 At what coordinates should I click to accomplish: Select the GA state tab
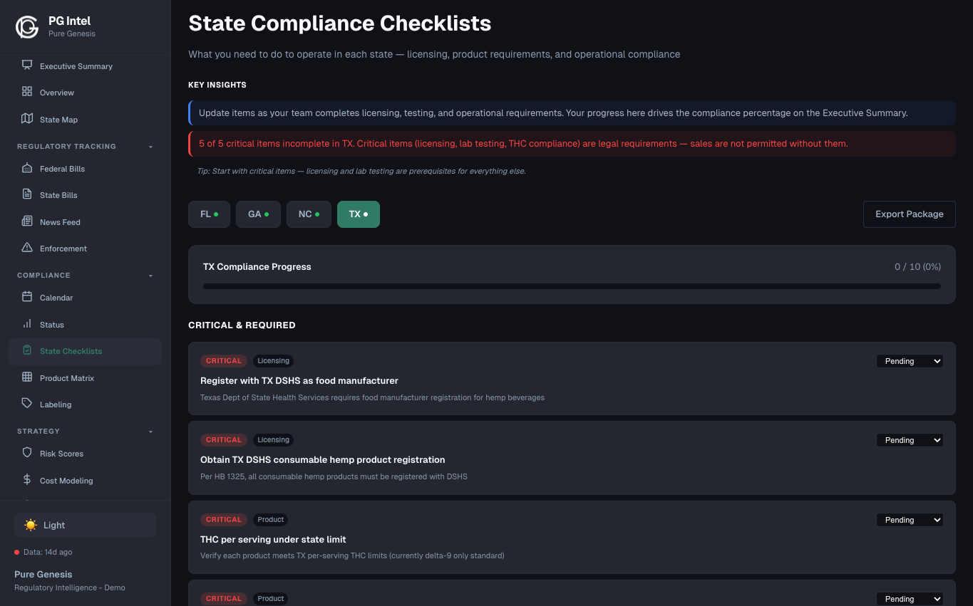258,214
